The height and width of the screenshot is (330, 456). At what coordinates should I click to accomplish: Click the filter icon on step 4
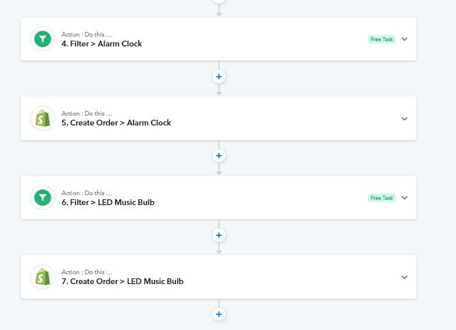42,39
